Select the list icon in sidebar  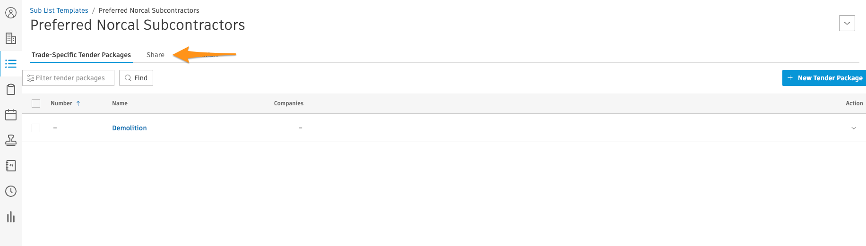click(11, 64)
